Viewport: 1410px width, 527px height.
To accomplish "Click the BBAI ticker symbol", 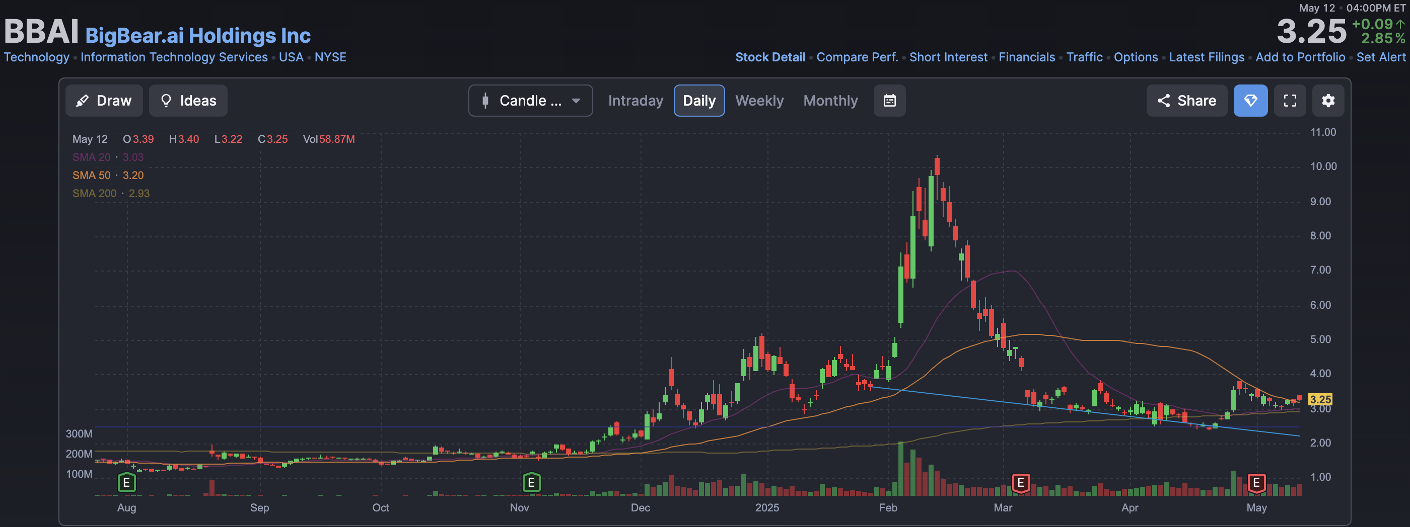I will (42, 31).
